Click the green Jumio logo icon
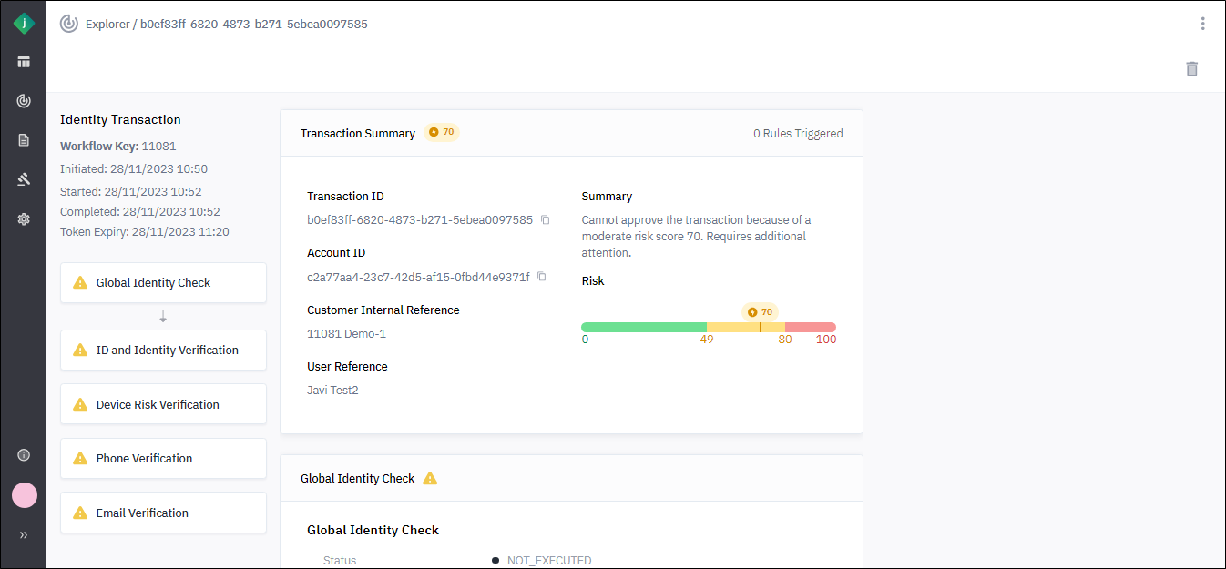This screenshot has height=569, width=1226. 24,24
